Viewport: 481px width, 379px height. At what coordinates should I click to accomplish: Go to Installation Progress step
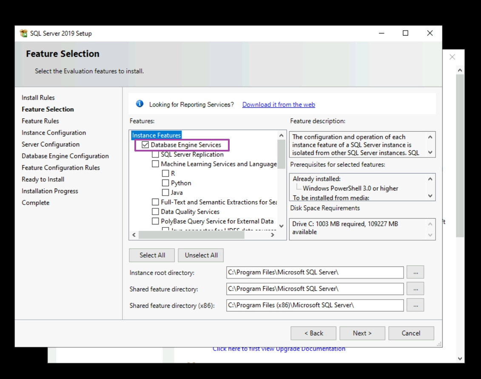click(50, 191)
